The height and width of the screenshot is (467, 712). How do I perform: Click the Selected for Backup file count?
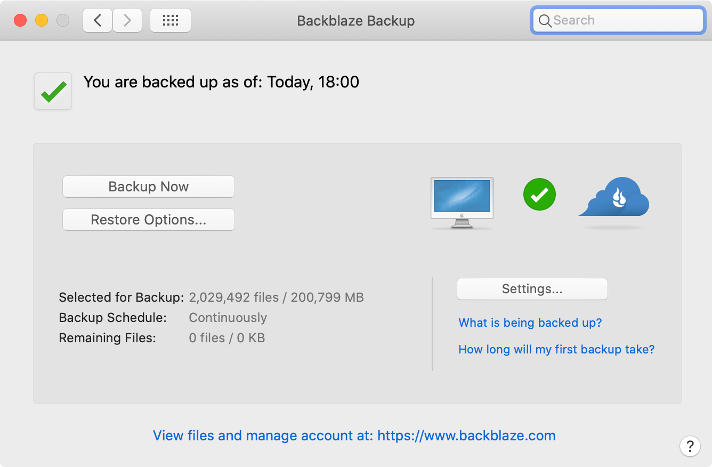click(x=276, y=297)
